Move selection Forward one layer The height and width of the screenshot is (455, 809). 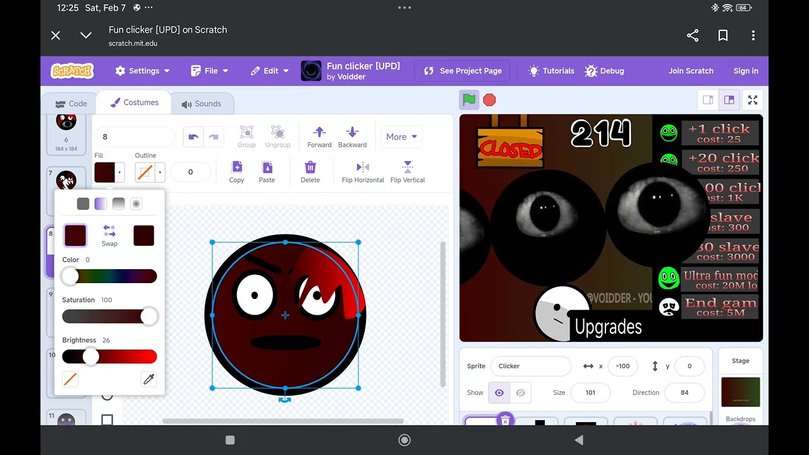point(319,136)
